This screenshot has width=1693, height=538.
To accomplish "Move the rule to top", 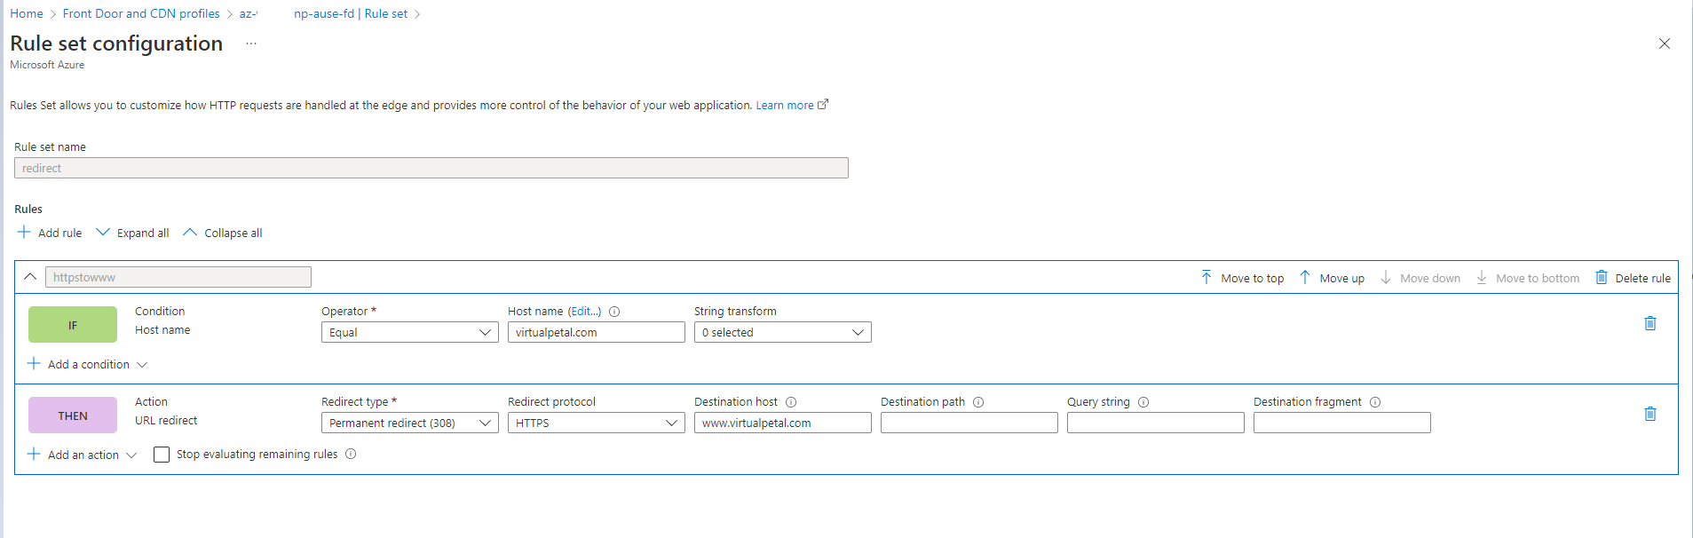I will click(x=1242, y=278).
